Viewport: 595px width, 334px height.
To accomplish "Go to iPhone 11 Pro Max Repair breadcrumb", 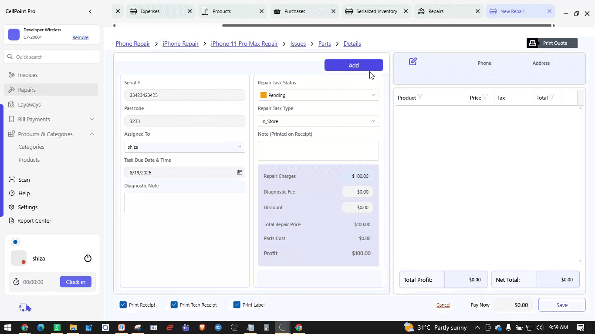I will [x=244, y=43].
